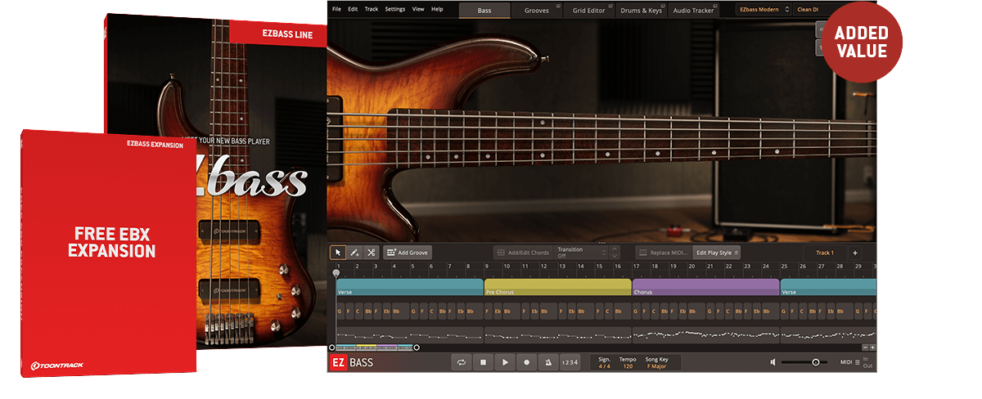Detach the Grooves tab with pop-out icon

pos(559,6)
